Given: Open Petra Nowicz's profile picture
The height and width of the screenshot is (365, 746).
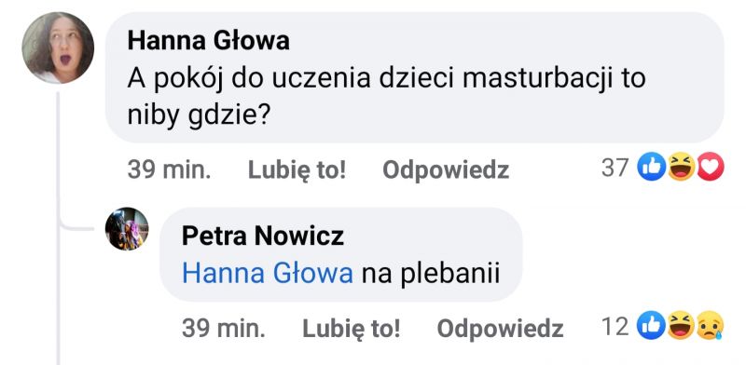Looking at the screenshot, I should 127,229.
